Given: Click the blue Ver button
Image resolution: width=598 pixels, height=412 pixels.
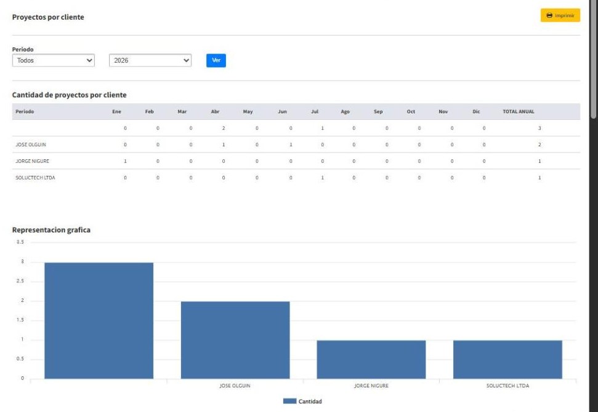Looking at the screenshot, I should [216, 60].
